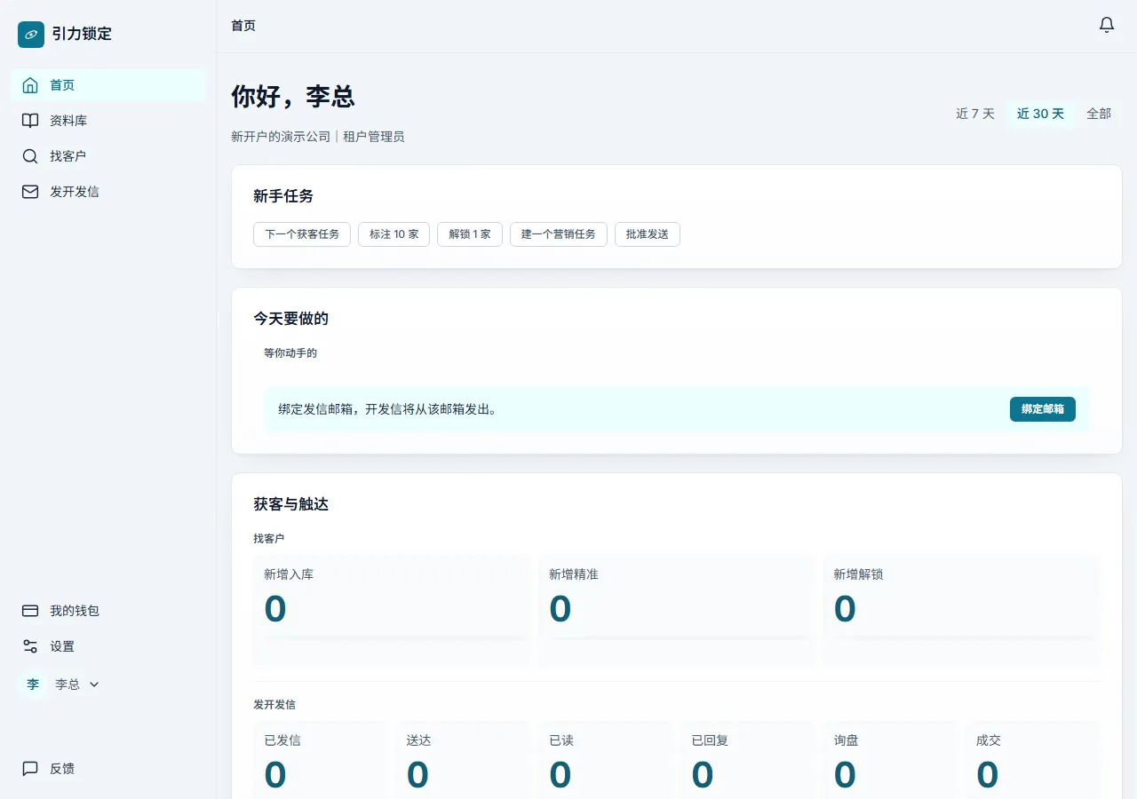This screenshot has height=799, width=1137.
Task: Click the 询盘 stat card
Action: pos(891,760)
